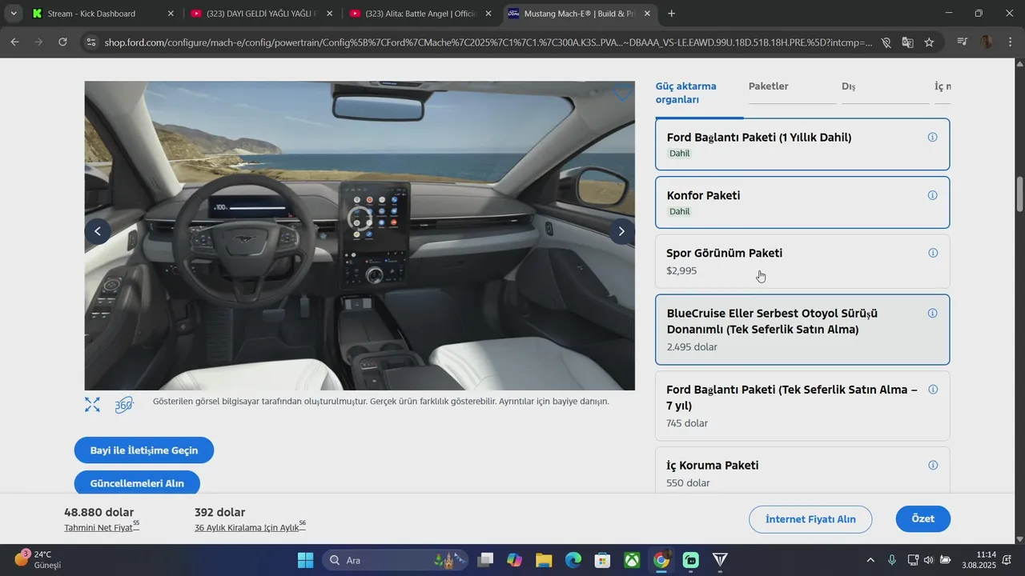Open info icon for İç Koruma Paketi
The width and height of the screenshot is (1025, 576).
pos(932,466)
